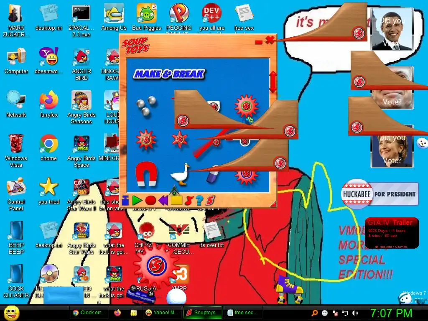
Task: Click the volume speaker tray icon
Action: (355, 313)
